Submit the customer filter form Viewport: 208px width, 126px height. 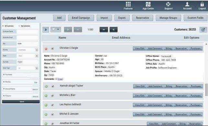[21, 102]
